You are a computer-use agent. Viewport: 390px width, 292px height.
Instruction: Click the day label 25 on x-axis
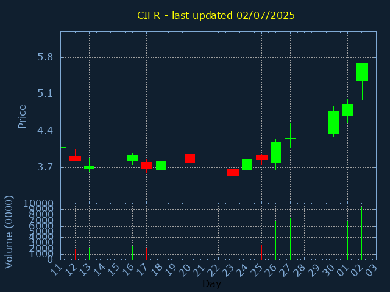click(257, 270)
